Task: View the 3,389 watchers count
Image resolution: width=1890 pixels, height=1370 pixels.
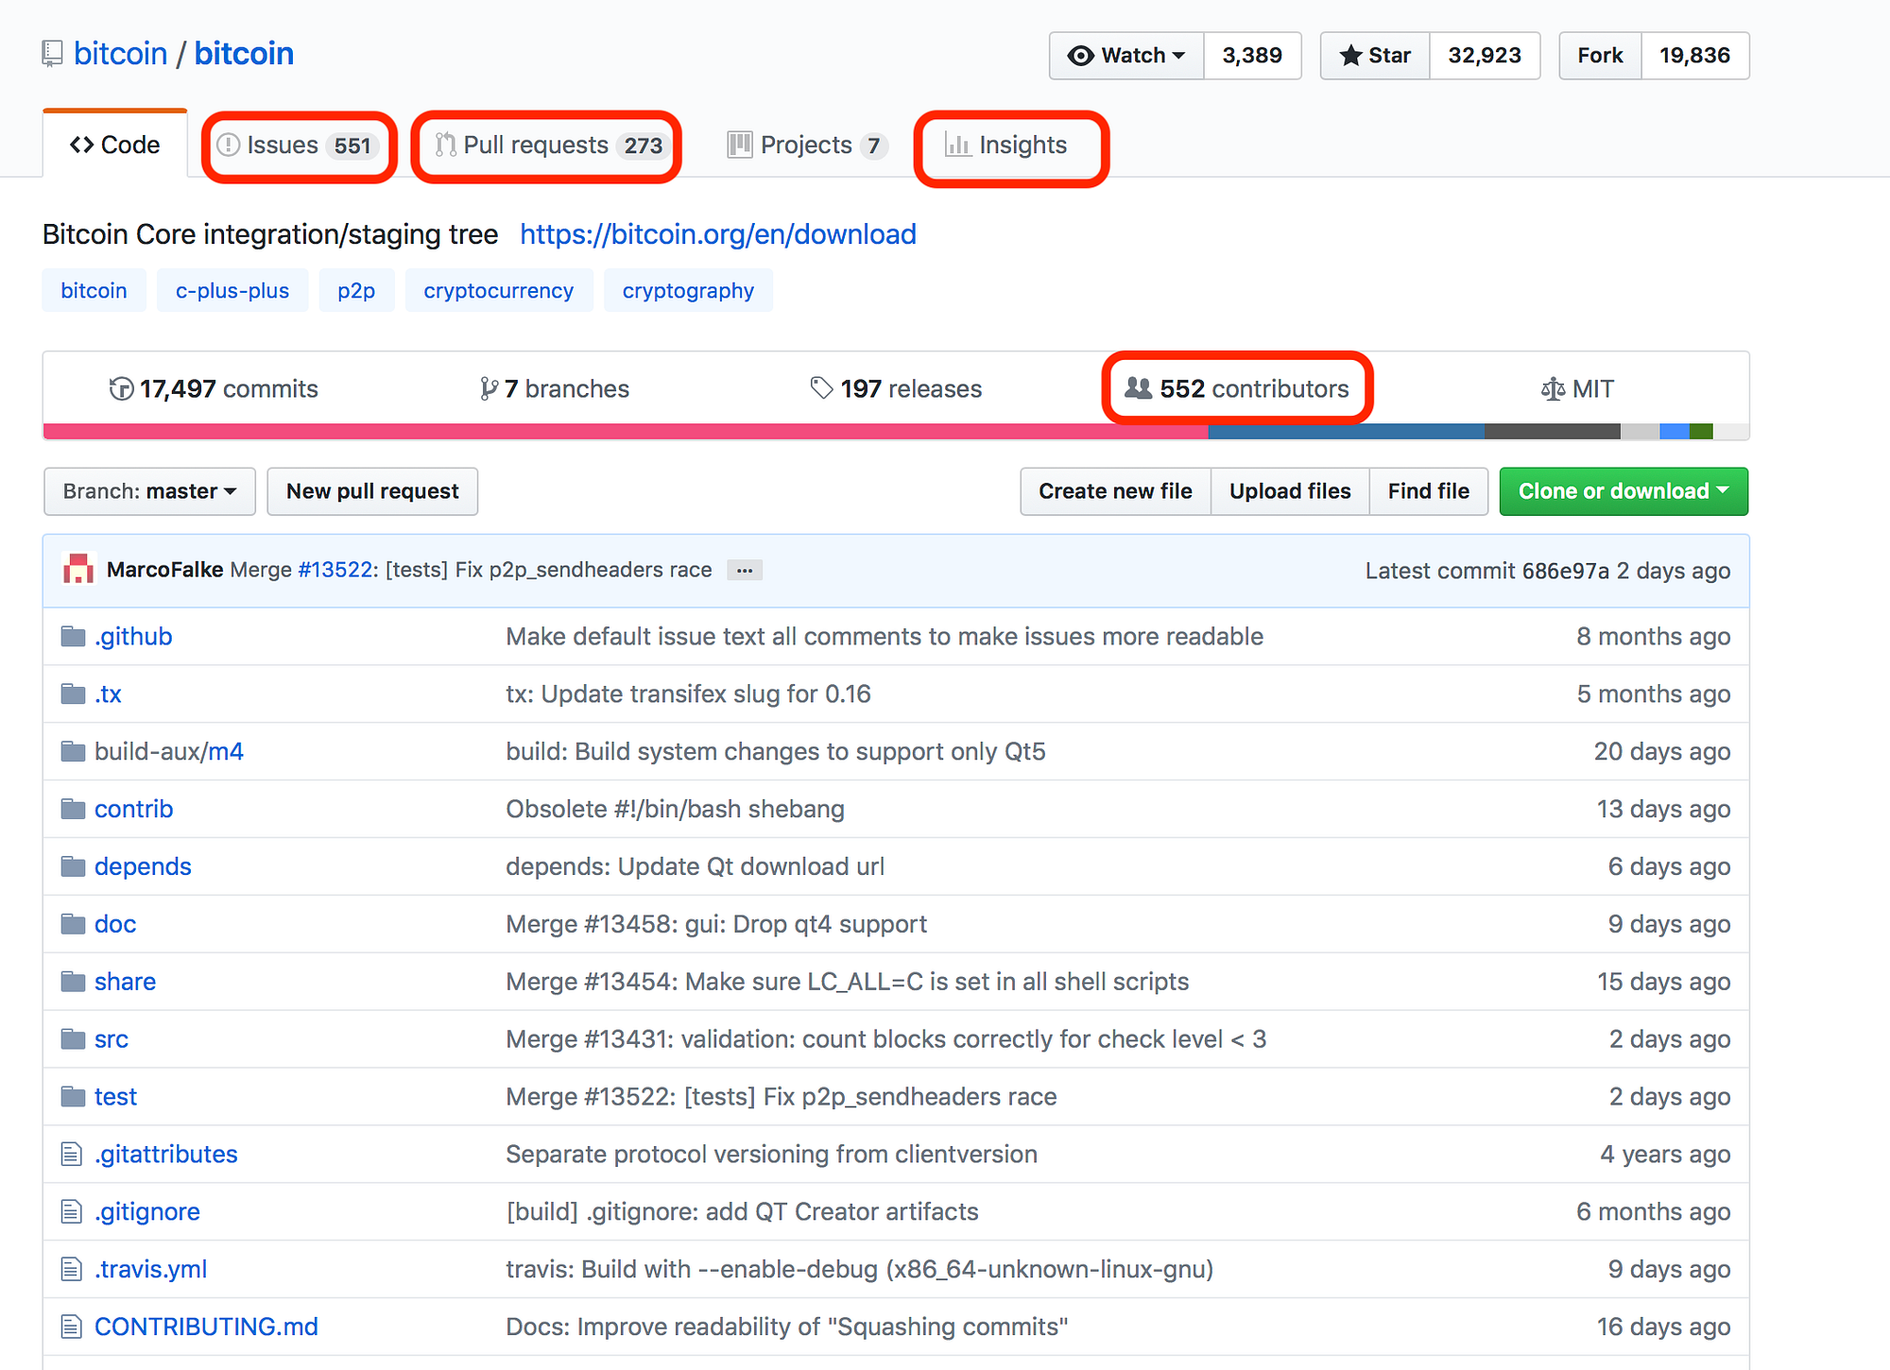Action: click(x=1252, y=56)
